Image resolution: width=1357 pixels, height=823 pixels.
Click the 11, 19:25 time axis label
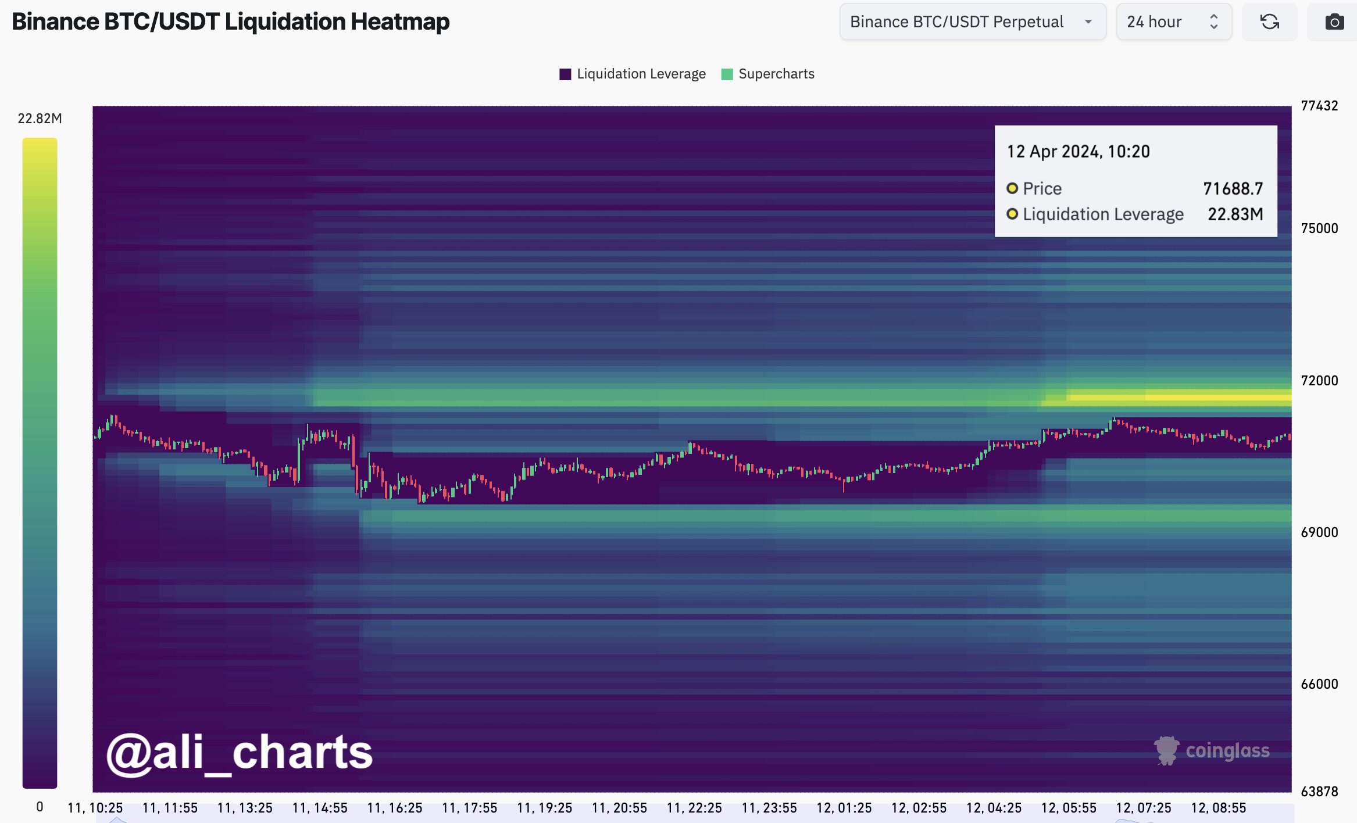[x=545, y=808]
